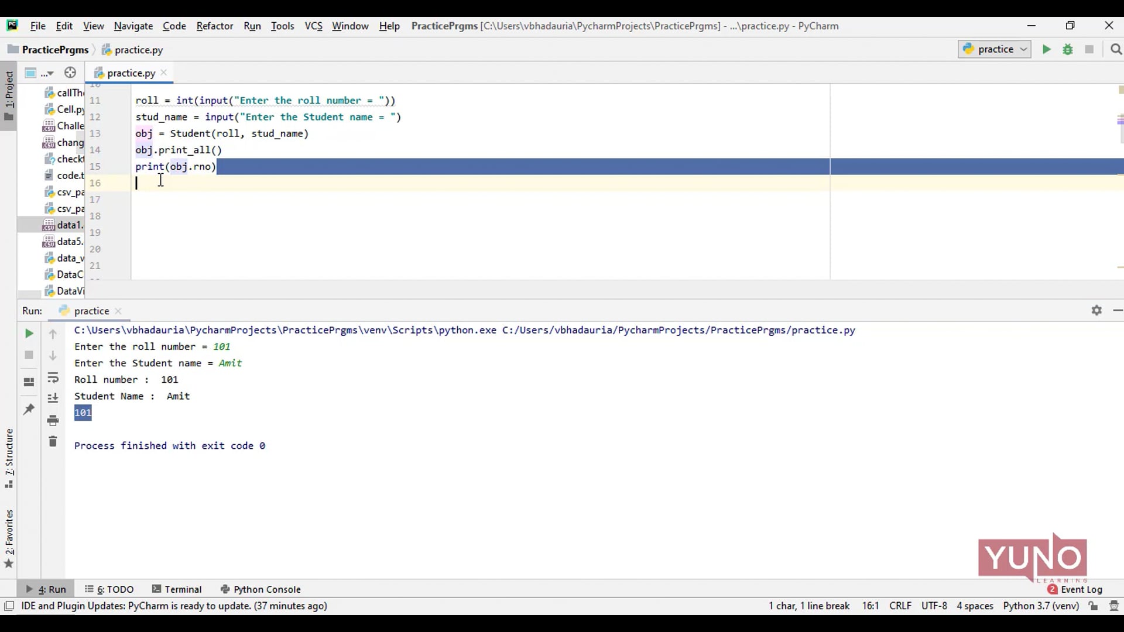Open the Run menu

tap(252, 26)
